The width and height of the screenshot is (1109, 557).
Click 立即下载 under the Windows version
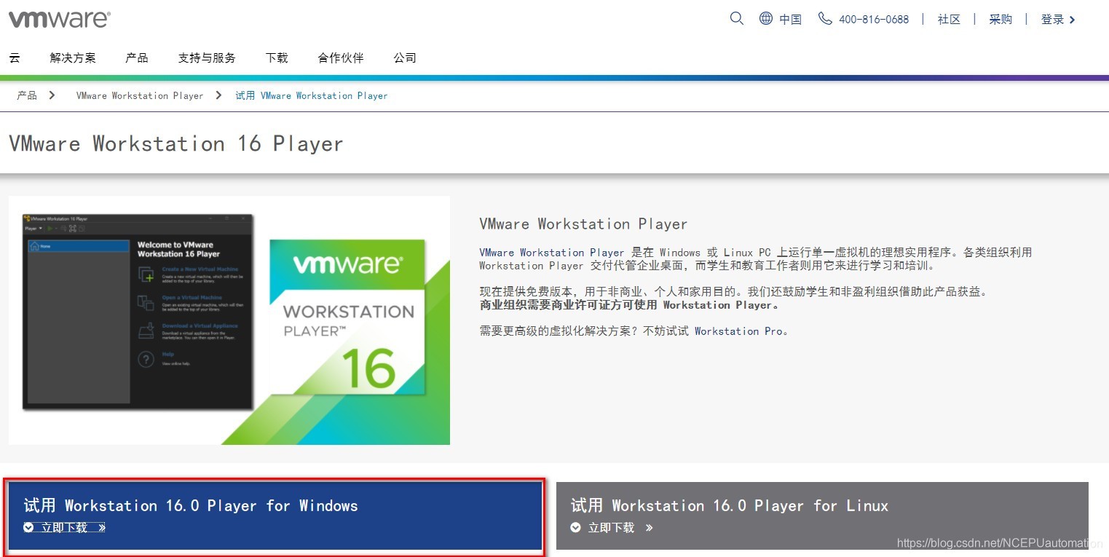click(x=64, y=527)
